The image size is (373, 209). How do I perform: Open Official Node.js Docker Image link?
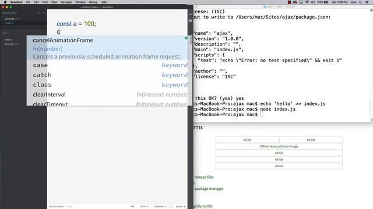tap(279, 146)
